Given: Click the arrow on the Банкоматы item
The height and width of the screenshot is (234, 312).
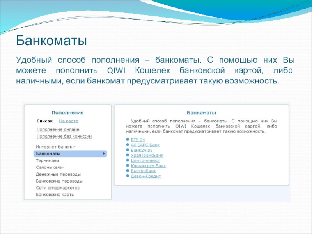Looking at the screenshot, I should click(x=104, y=154).
